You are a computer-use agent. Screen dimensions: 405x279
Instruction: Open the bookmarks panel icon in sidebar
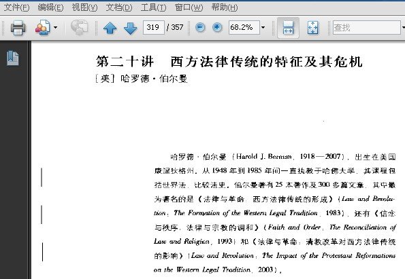(x=13, y=58)
